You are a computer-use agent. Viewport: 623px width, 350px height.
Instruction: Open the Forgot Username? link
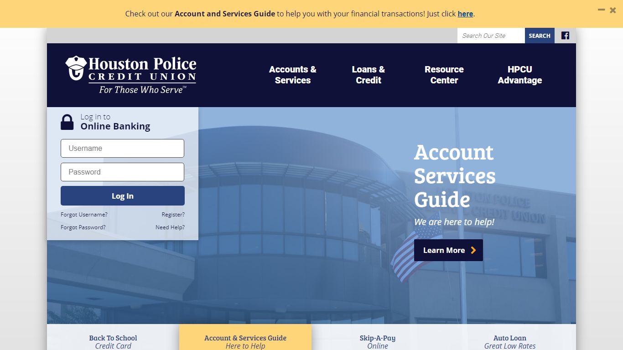point(84,215)
